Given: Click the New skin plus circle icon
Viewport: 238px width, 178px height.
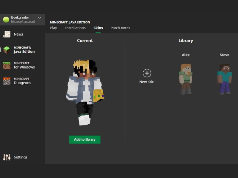Looking at the screenshot, I should (x=147, y=73).
